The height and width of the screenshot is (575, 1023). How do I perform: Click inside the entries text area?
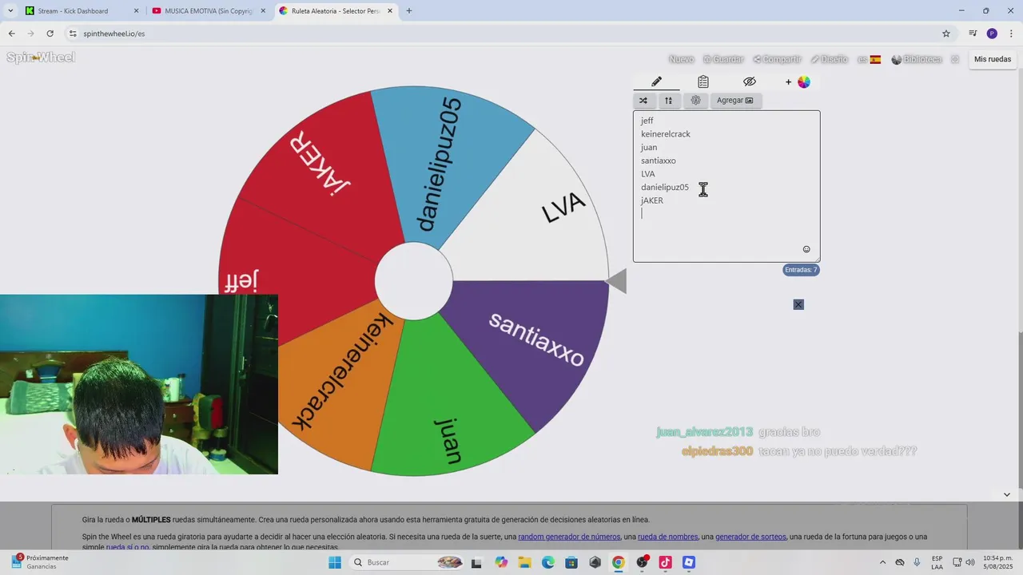point(726,186)
